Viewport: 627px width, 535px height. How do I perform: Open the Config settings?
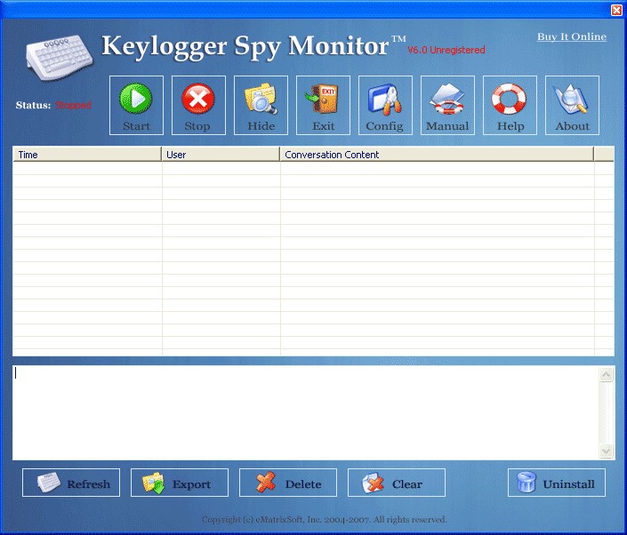point(385,105)
